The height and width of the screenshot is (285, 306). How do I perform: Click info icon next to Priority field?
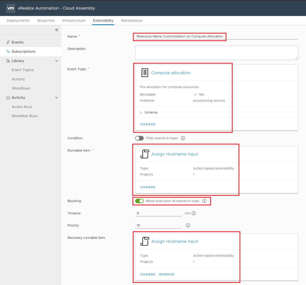188,225
